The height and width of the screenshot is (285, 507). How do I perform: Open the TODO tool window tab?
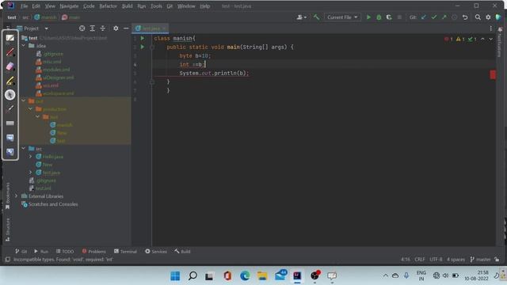point(65,251)
